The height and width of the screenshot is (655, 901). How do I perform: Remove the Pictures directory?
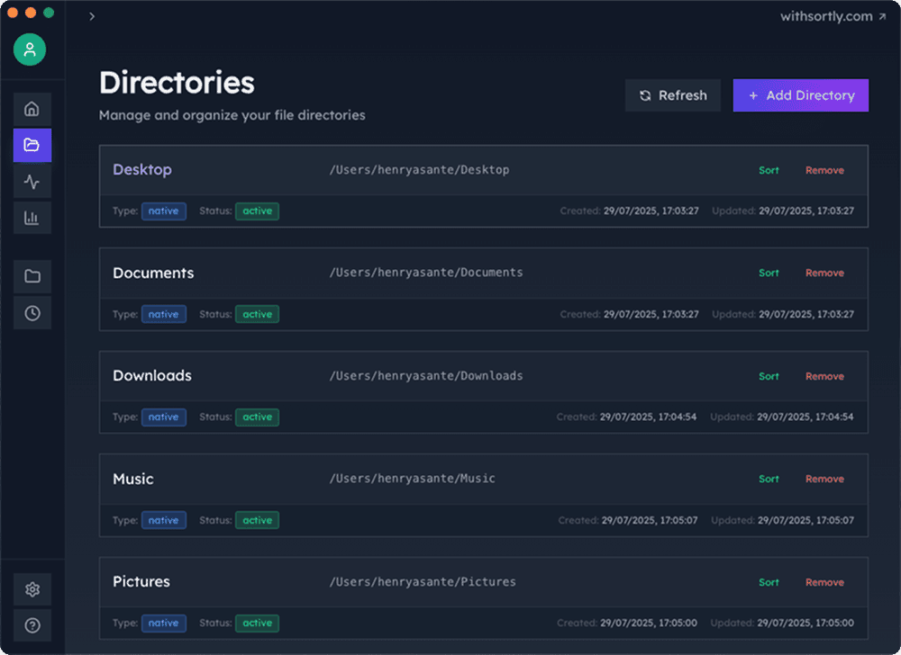point(824,582)
